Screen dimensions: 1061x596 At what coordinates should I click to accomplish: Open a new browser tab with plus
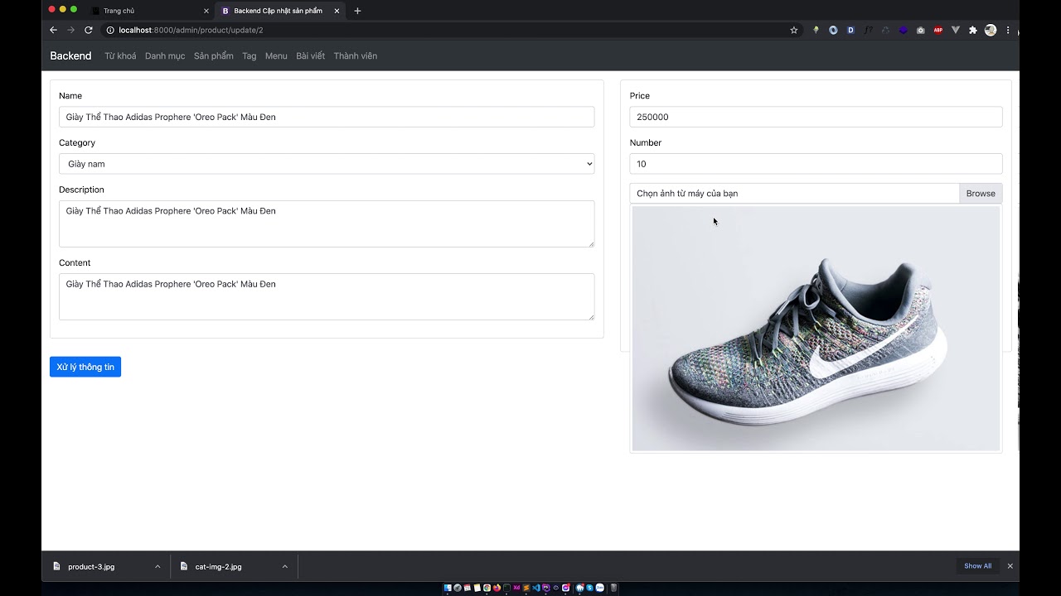(357, 11)
